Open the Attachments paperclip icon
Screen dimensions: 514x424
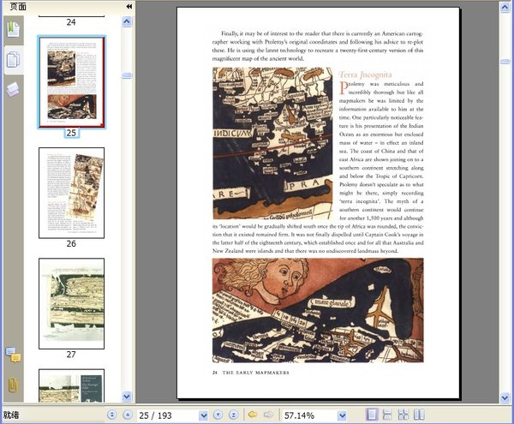click(13, 385)
